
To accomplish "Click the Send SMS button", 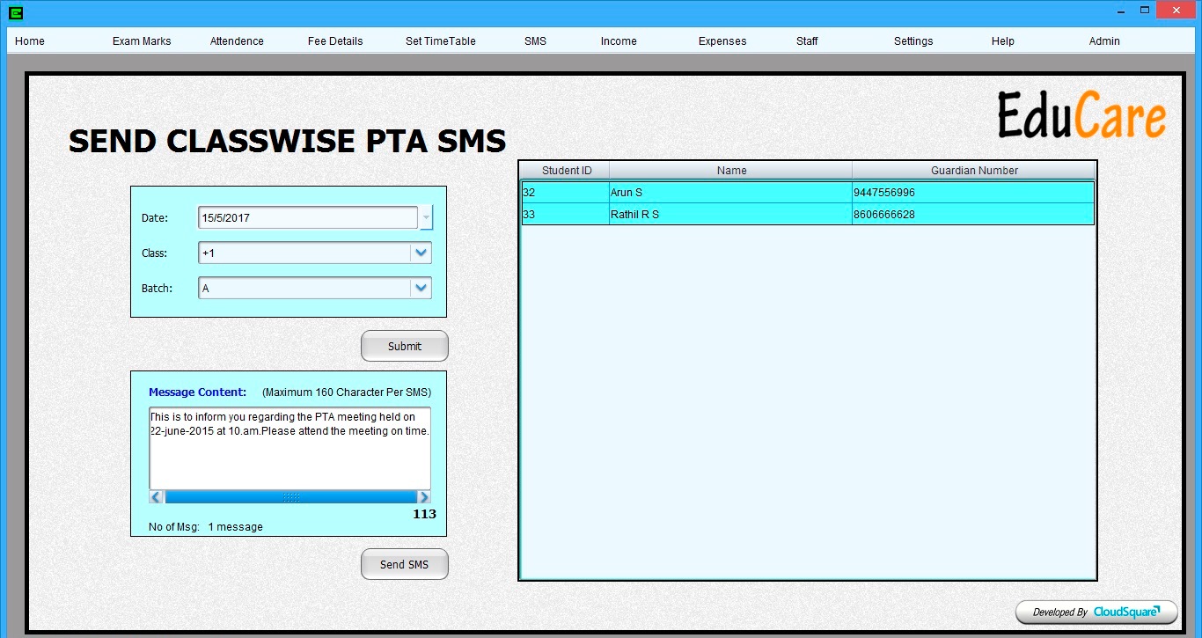I will click(405, 564).
